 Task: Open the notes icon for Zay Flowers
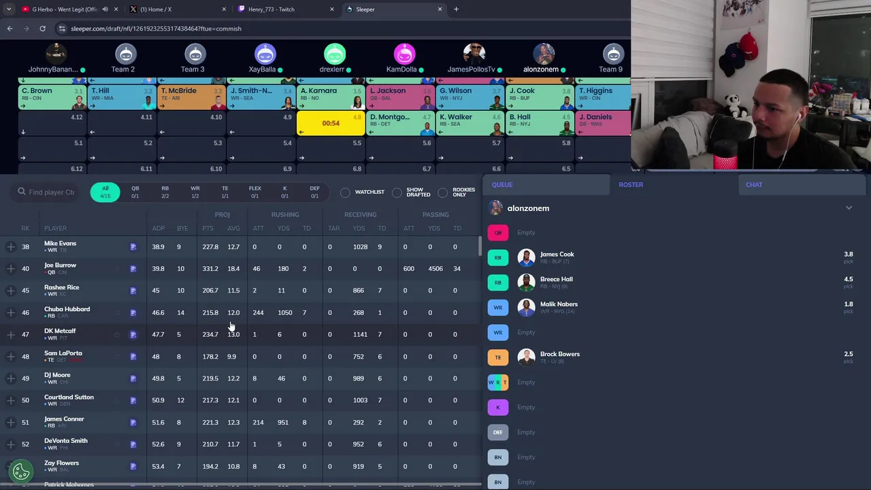(133, 466)
